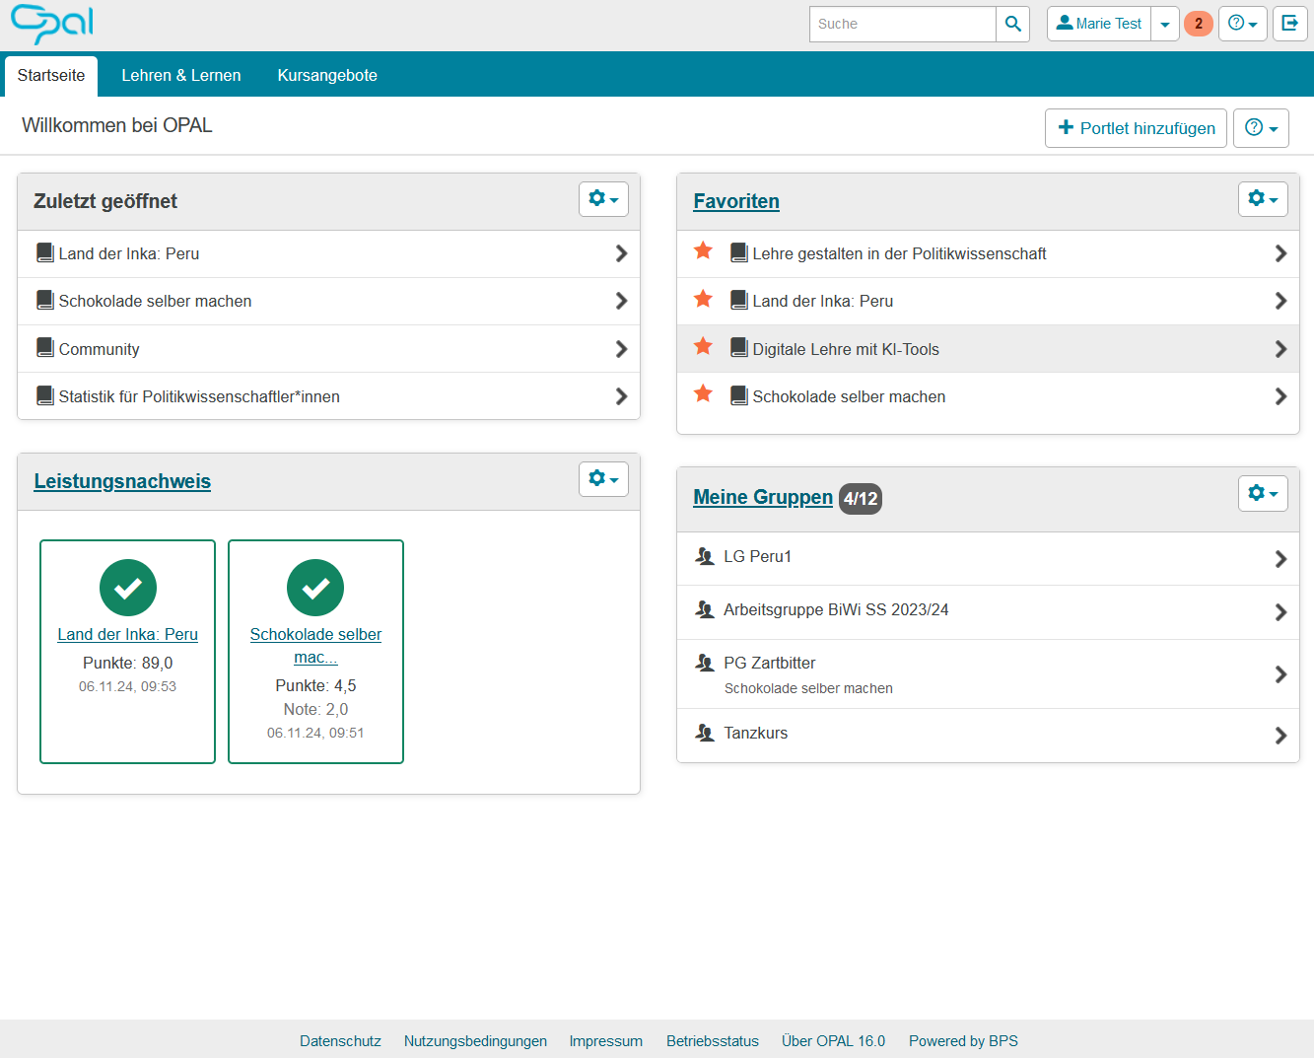Toggle favorite star for Lehre gestalten course

click(703, 250)
